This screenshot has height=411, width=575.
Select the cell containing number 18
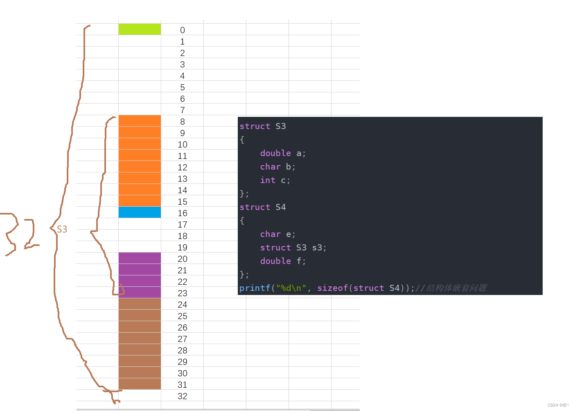point(182,235)
